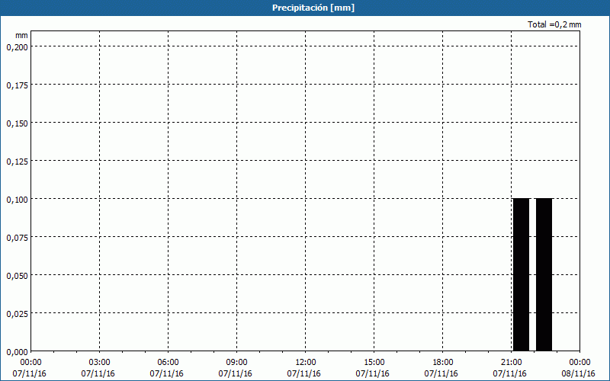Select the 0,200 y-axis label

click(17, 46)
